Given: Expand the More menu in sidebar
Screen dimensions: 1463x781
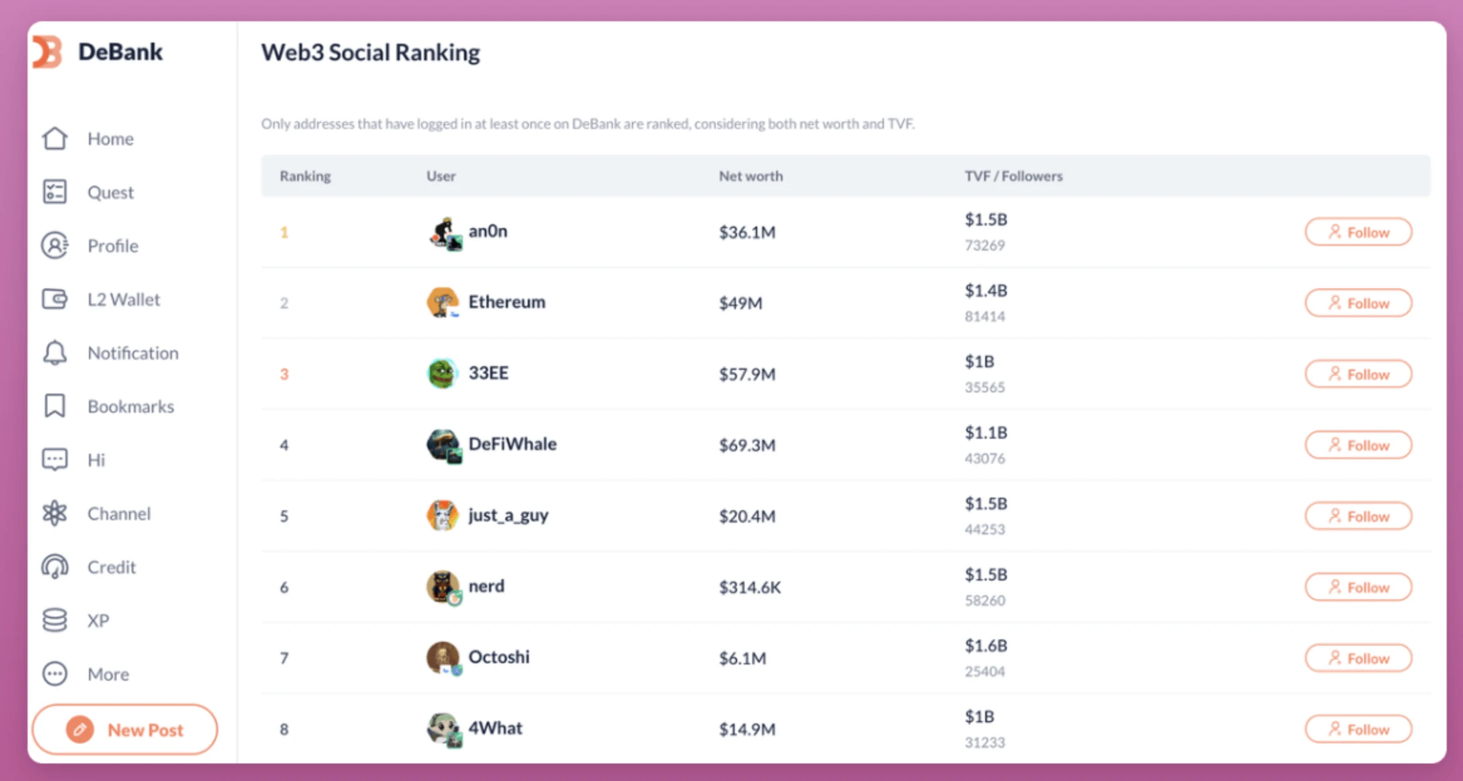Looking at the screenshot, I should (x=55, y=674).
